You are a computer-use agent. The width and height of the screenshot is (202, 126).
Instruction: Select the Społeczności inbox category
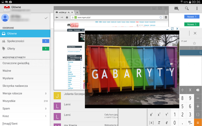pos(16,41)
